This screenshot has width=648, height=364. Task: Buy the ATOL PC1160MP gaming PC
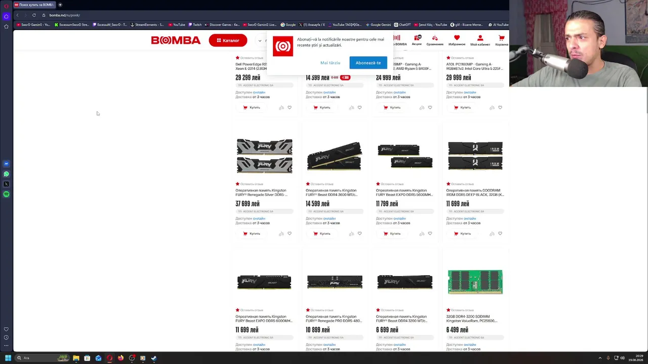point(463,108)
